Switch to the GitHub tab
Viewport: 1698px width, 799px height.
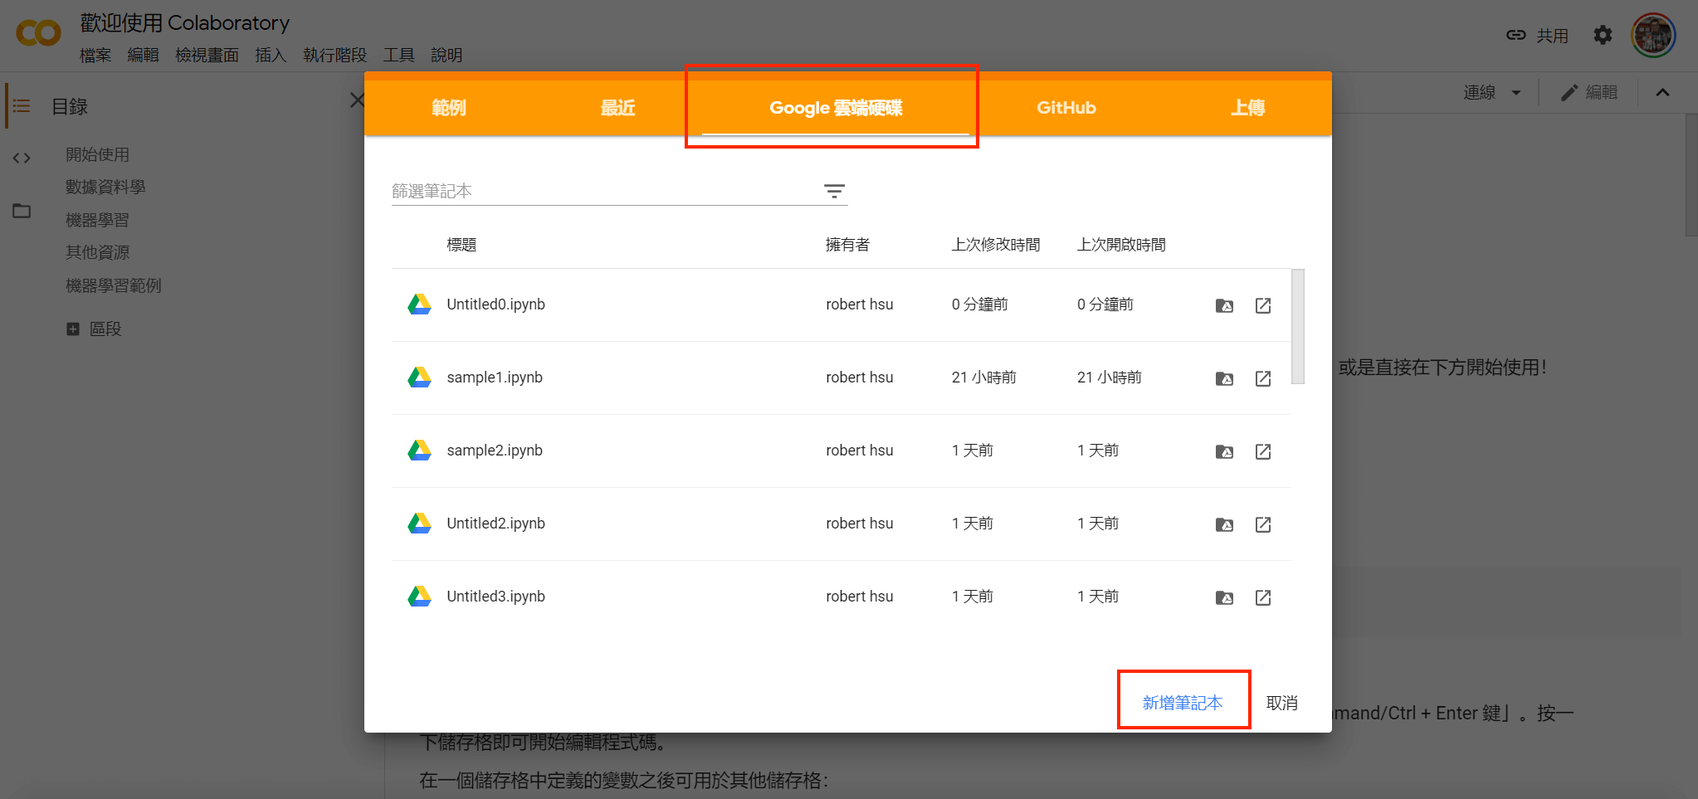[1066, 108]
